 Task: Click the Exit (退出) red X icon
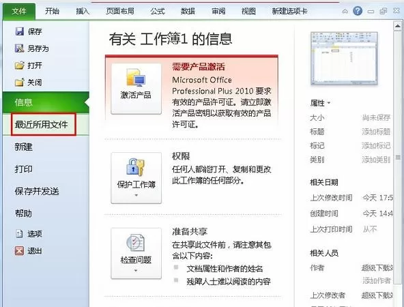pos(19,250)
